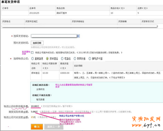Select the 联邦快递 radio button
The height and width of the screenshot is (131, 163).
75,59
